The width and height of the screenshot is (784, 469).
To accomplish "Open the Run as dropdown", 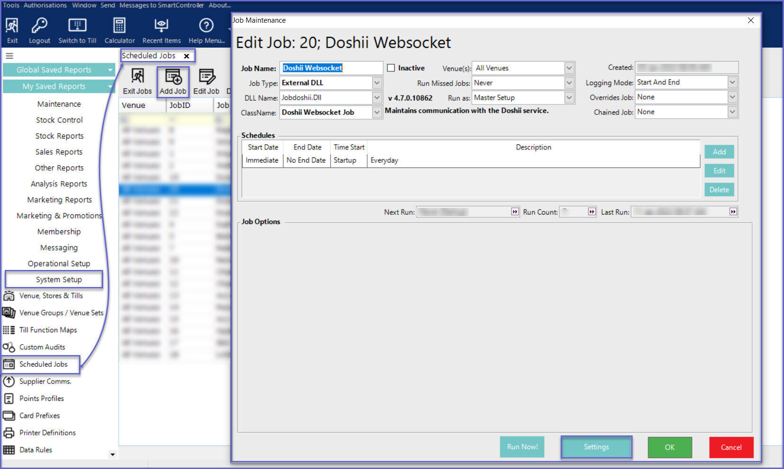I will [x=569, y=98].
